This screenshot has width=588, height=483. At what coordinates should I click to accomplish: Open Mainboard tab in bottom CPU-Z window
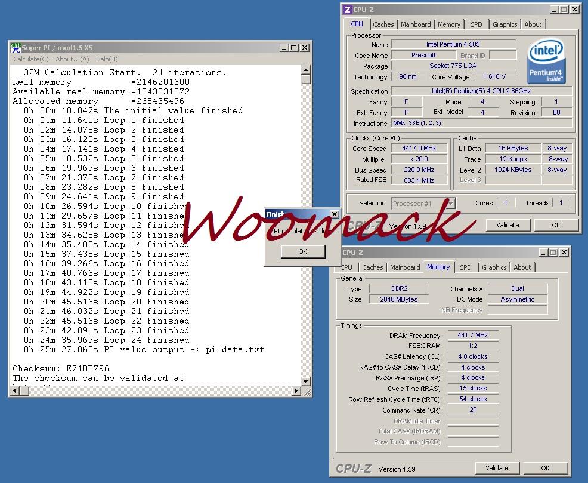click(405, 267)
